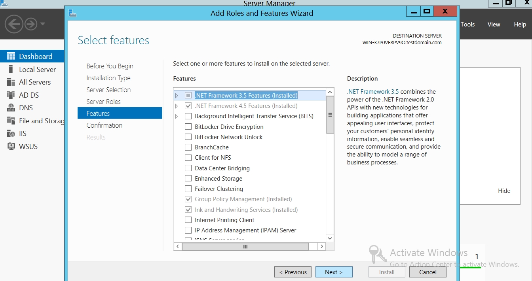Click the Next > button
This screenshot has width=532, height=281.
click(x=334, y=272)
